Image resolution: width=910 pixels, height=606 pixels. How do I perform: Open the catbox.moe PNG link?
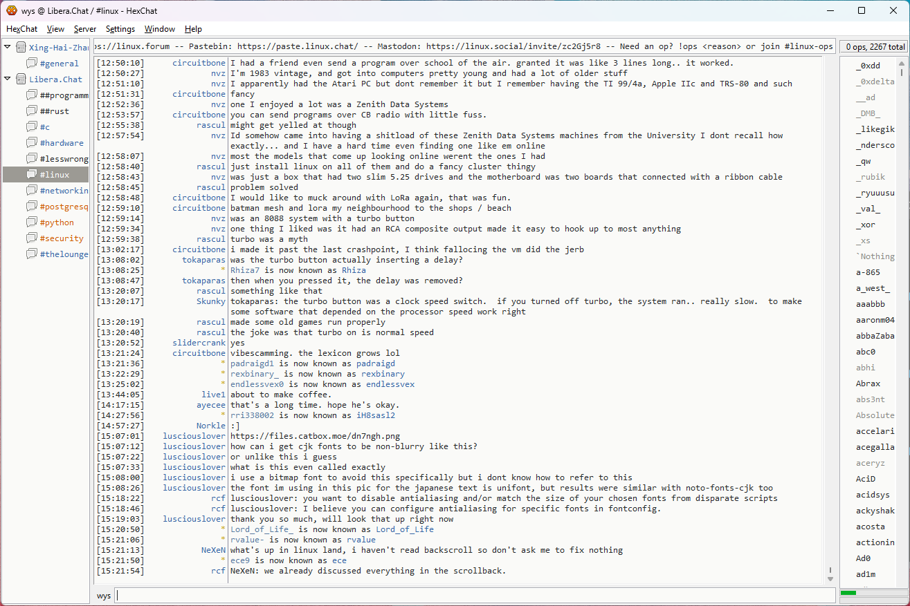tap(315, 436)
